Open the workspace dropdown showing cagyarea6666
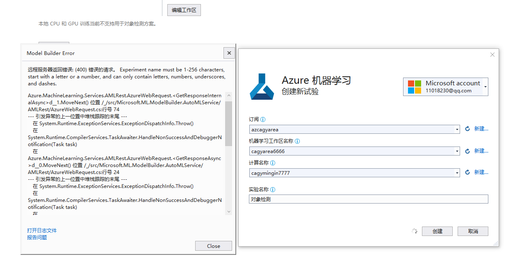 457,151
